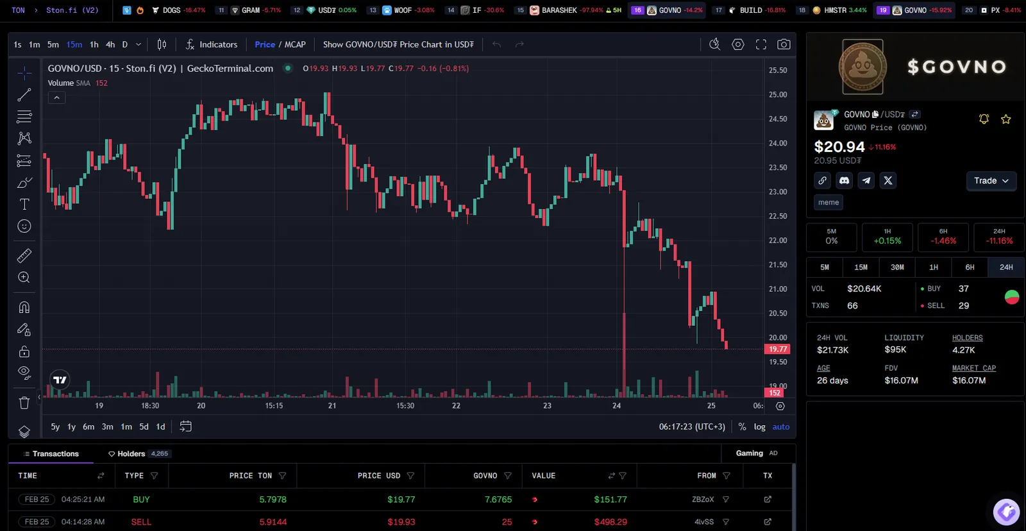Open the Telegram link for GOVNO
1026x531 pixels.
(866, 181)
